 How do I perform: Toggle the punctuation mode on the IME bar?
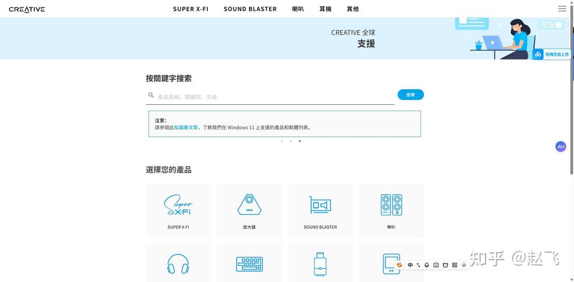tap(419, 265)
